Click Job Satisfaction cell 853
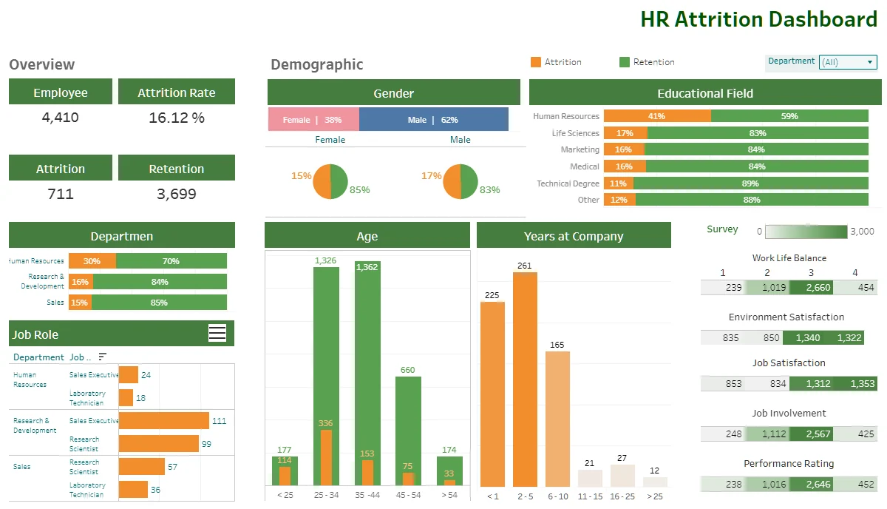Viewport: 887px width, 509px height. [x=723, y=383]
